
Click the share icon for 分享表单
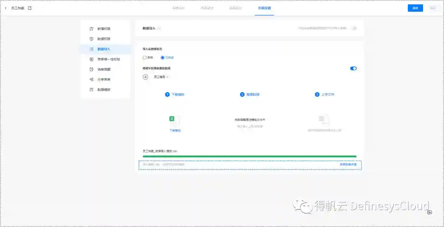92,79
